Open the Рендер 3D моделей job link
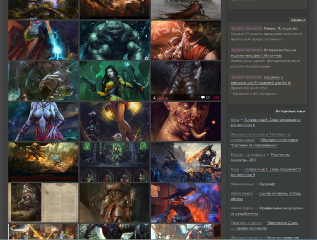The width and height of the screenshot is (317, 240). [x=280, y=28]
